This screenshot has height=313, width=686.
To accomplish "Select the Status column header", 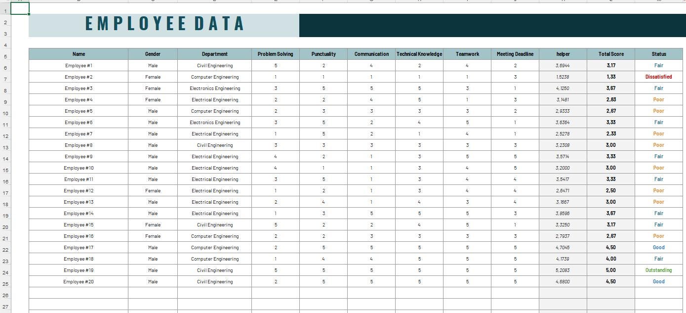I will (658, 54).
